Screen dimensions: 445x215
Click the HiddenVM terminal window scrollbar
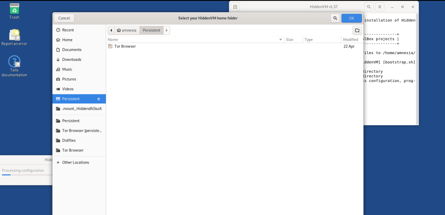417,68
